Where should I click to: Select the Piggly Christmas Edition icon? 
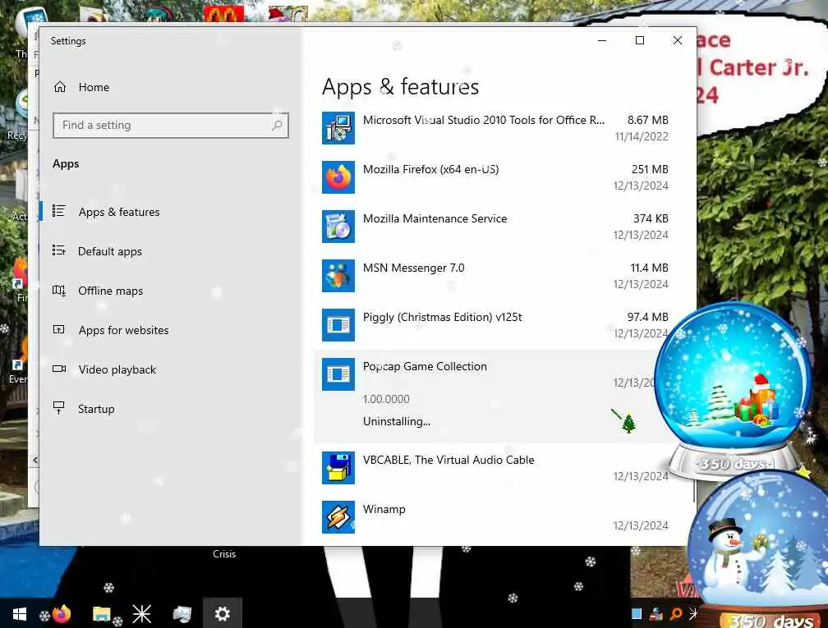coord(338,325)
